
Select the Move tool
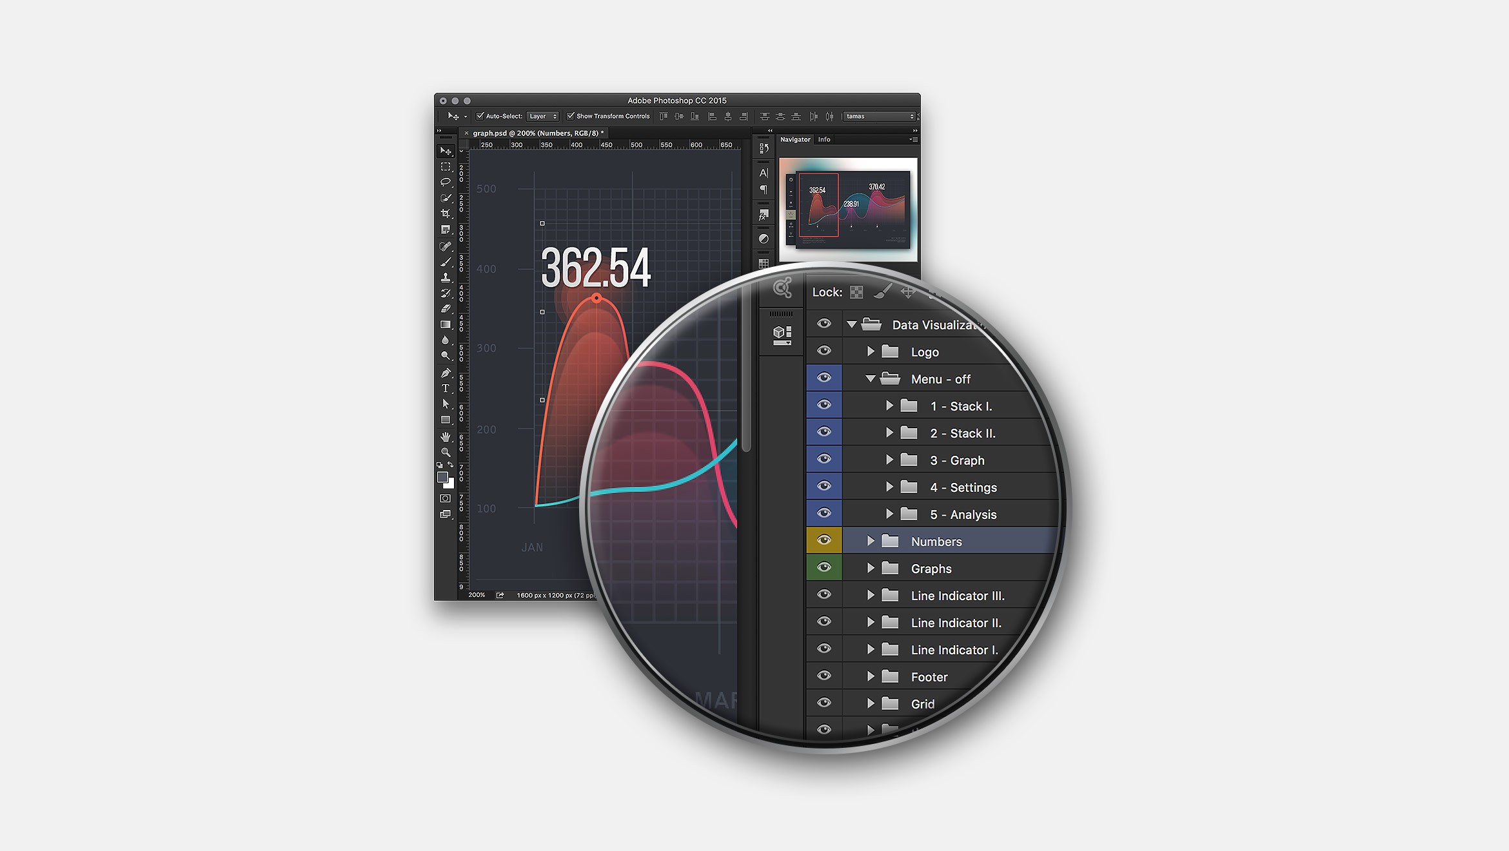[x=446, y=150]
